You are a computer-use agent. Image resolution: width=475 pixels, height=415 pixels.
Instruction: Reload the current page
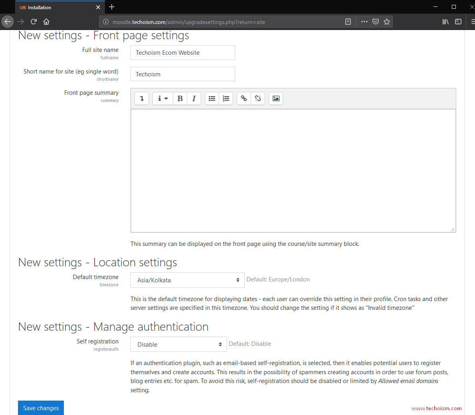point(34,22)
